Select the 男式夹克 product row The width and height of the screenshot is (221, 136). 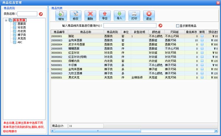pos(134,77)
